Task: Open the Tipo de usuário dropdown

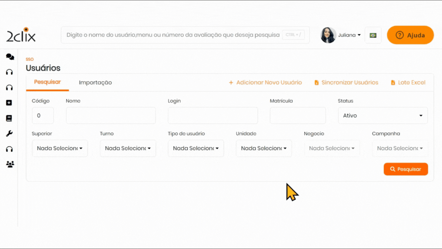Action: point(196,148)
